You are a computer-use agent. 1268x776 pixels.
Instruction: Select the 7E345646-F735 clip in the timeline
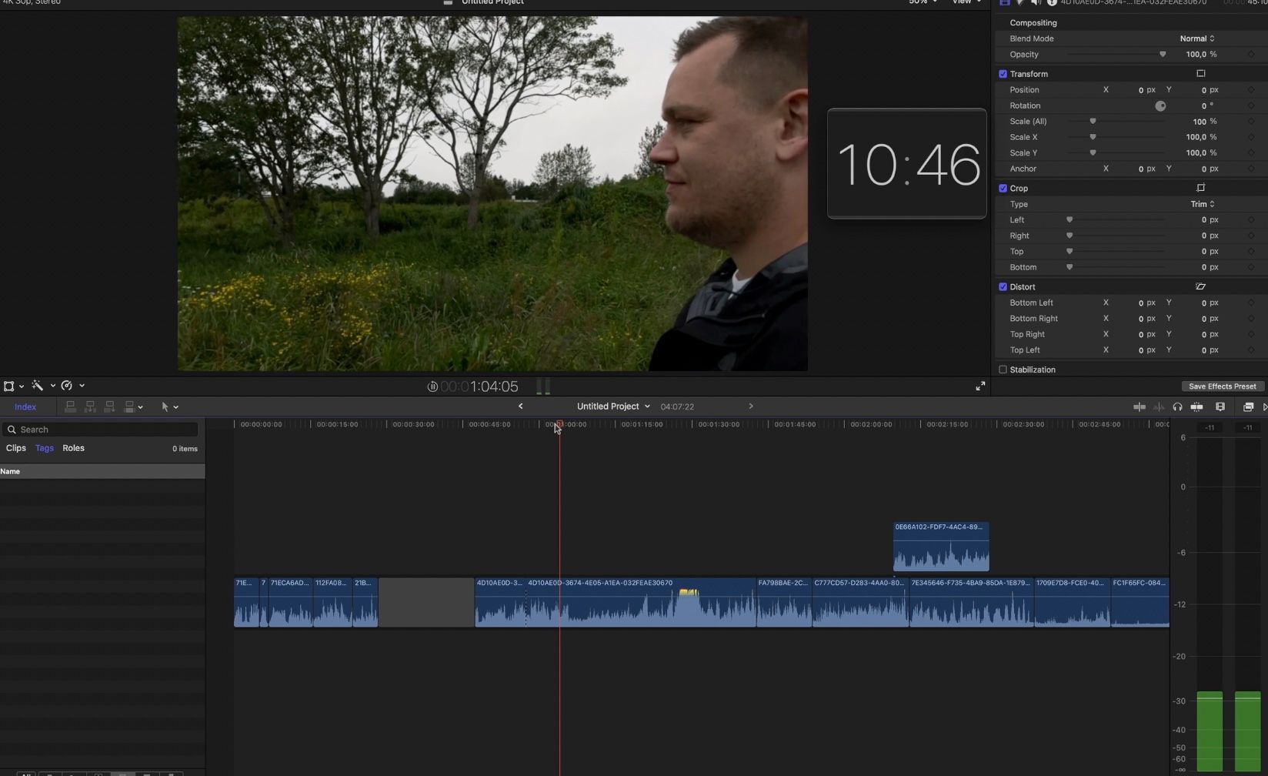click(972, 602)
